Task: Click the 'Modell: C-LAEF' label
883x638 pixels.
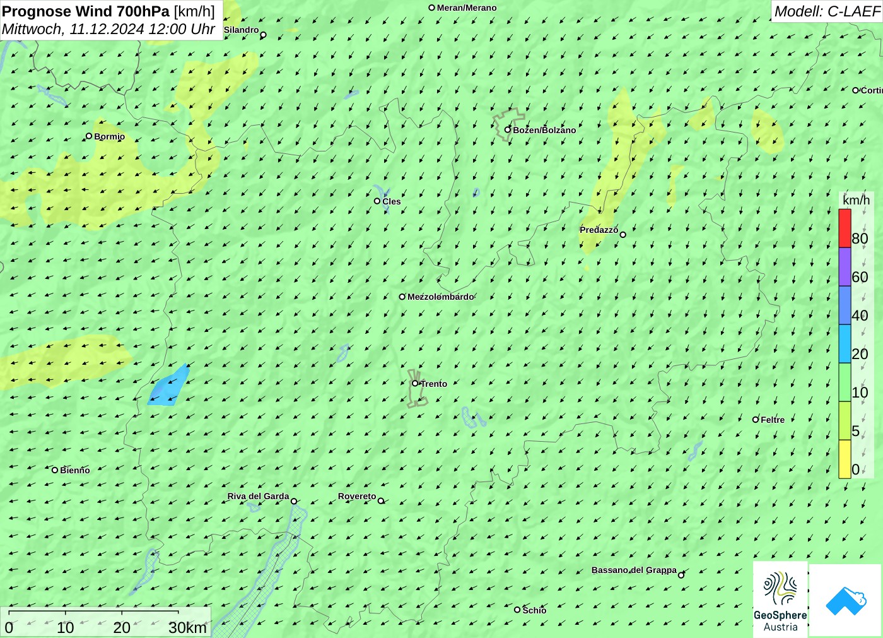Action: coord(827,11)
